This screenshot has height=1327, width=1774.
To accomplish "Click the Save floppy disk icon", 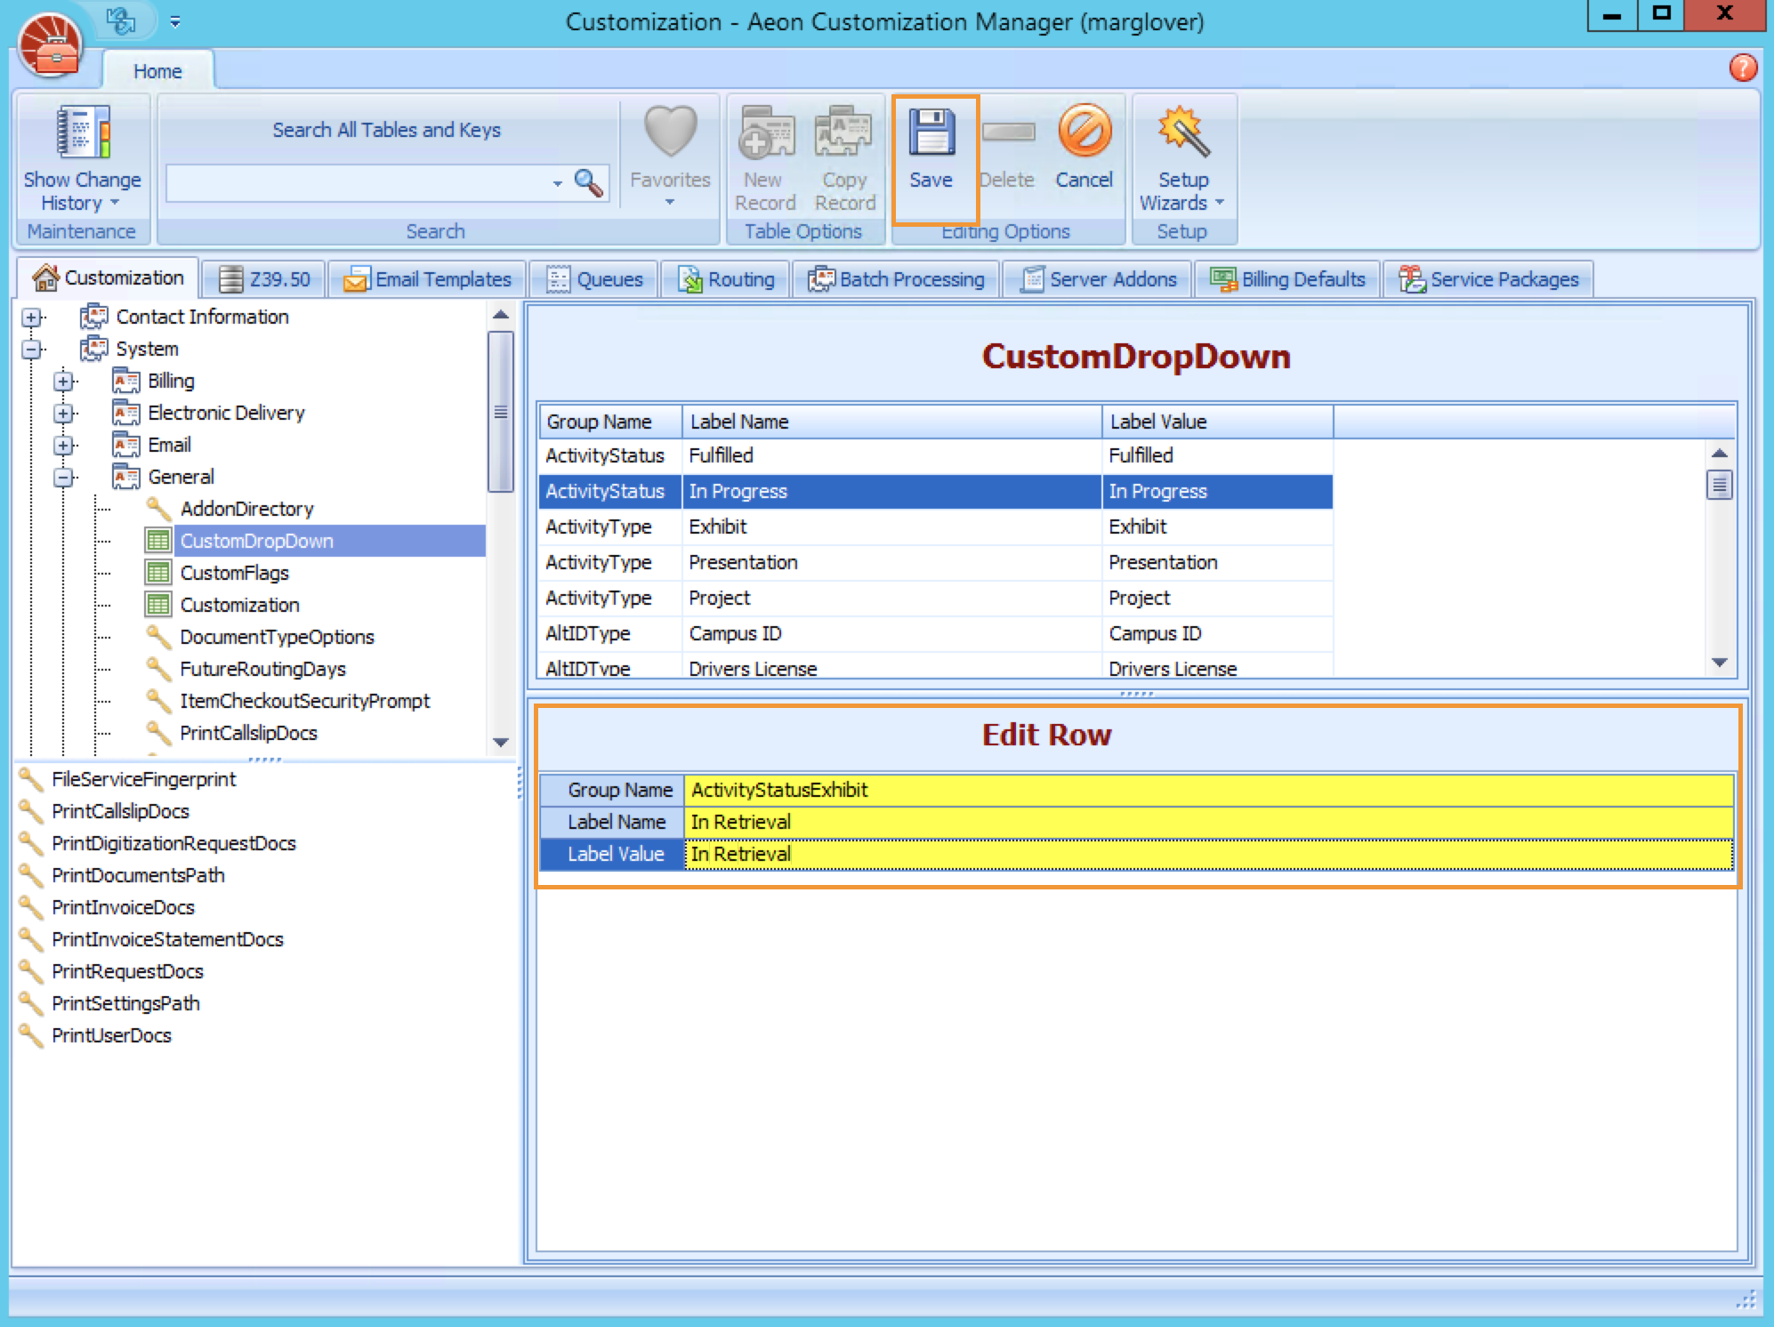I will tap(931, 133).
